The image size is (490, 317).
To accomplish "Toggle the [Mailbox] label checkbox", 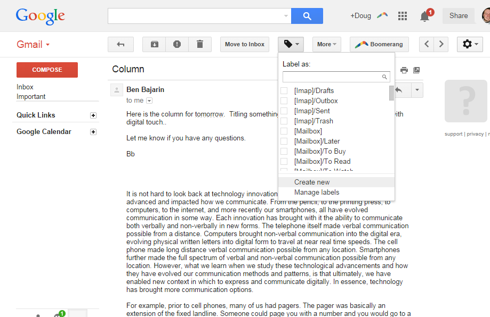I will click(x=284, y=131).
